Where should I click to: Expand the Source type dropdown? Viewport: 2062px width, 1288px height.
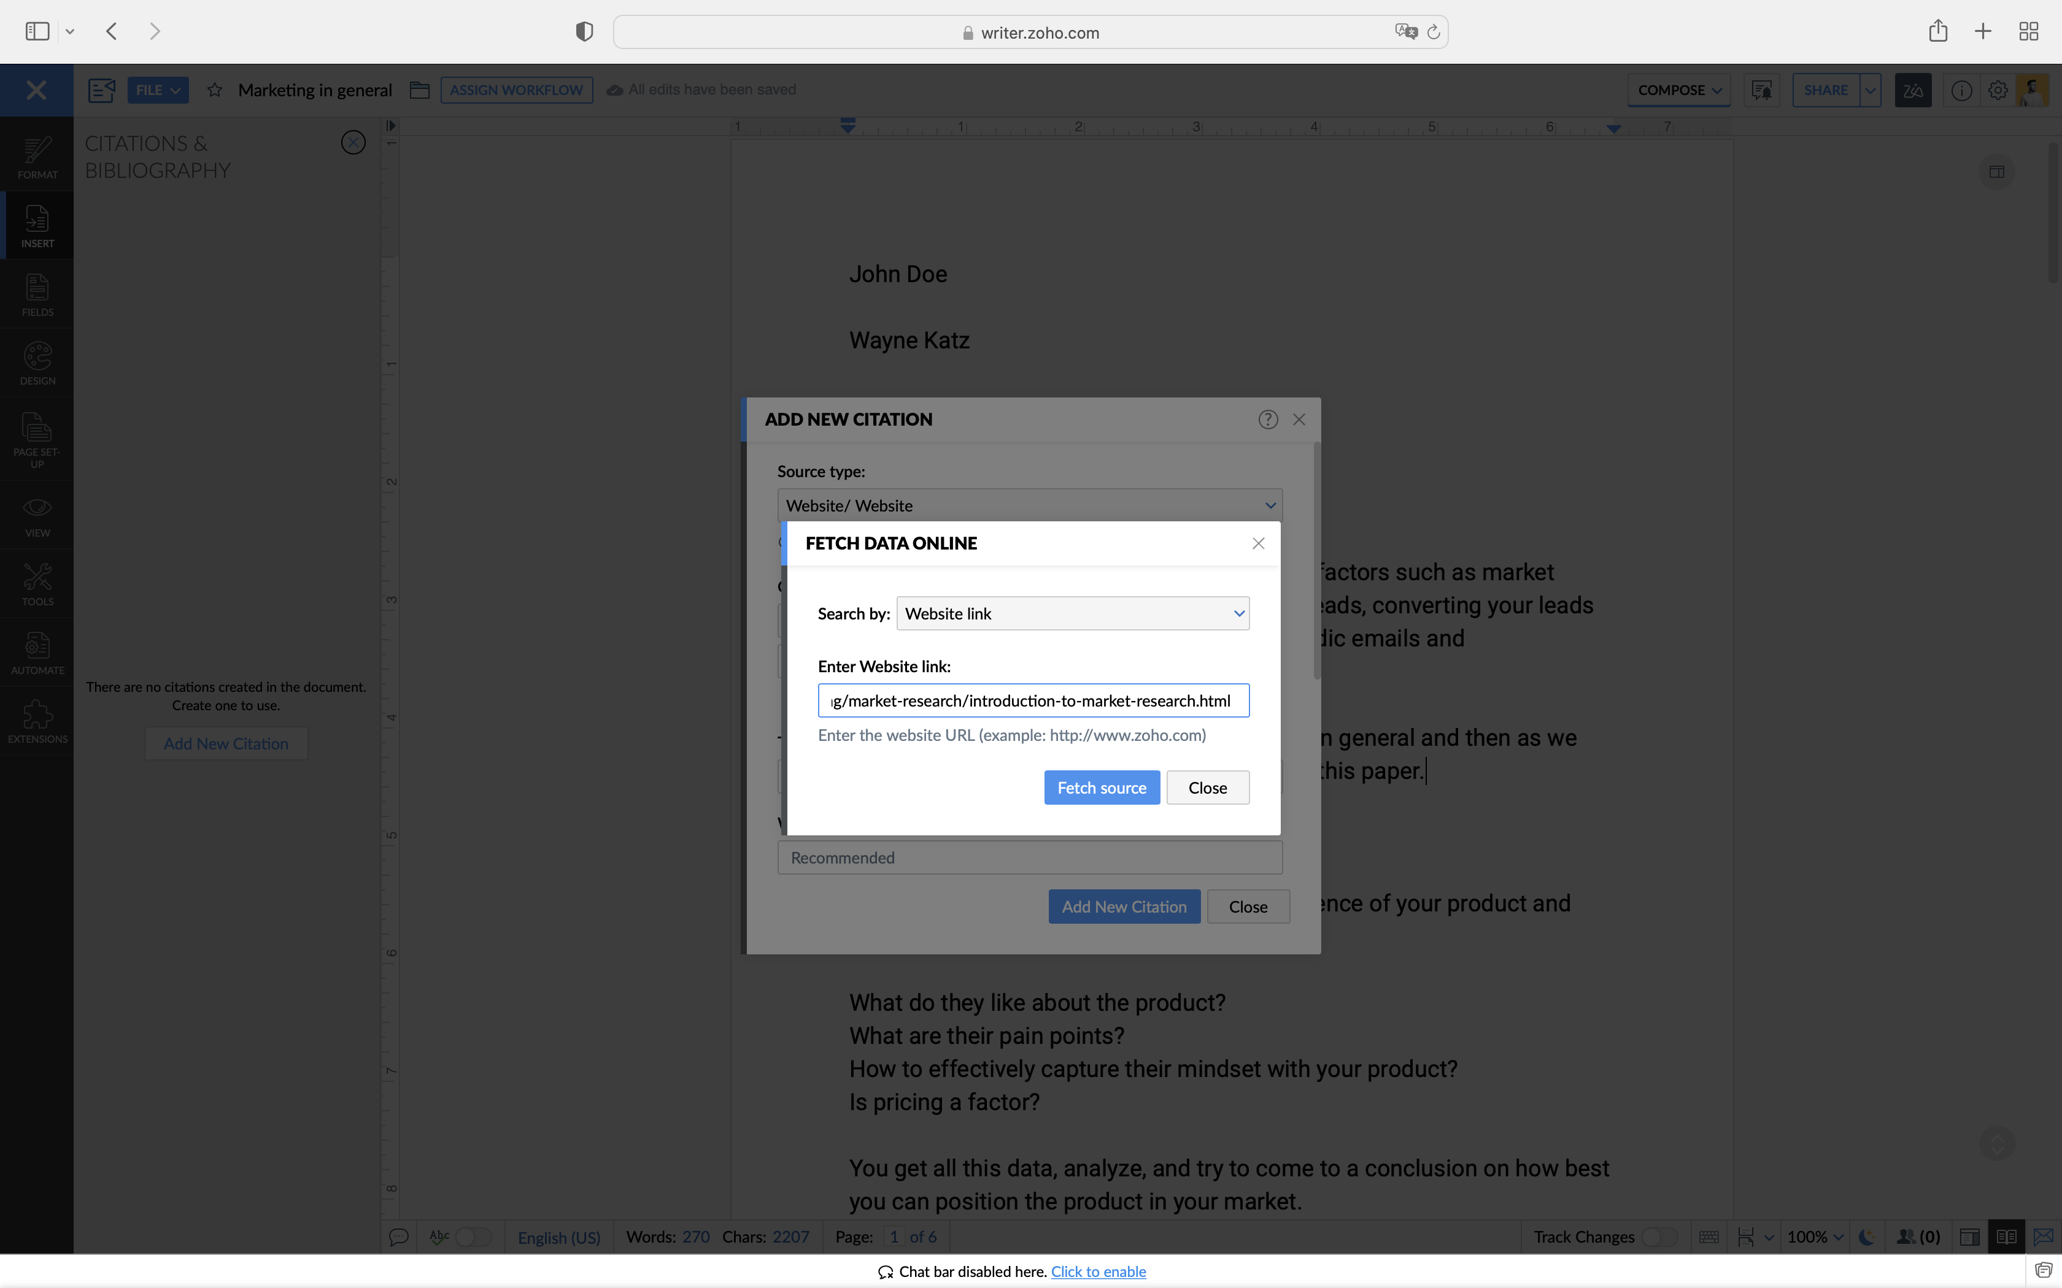(1029, 505)
